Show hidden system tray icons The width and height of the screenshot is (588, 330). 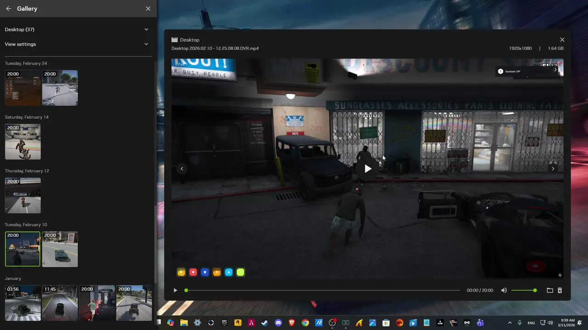509,323
